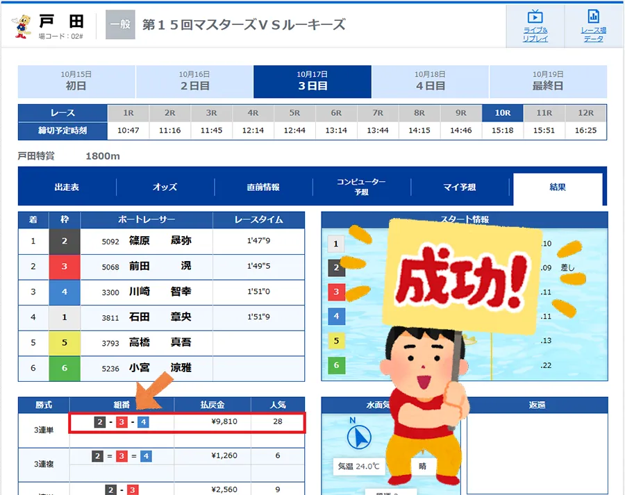The image size is (625, 495).
Task: Click start info boat 1 marker
Action: tap(336, 244)
